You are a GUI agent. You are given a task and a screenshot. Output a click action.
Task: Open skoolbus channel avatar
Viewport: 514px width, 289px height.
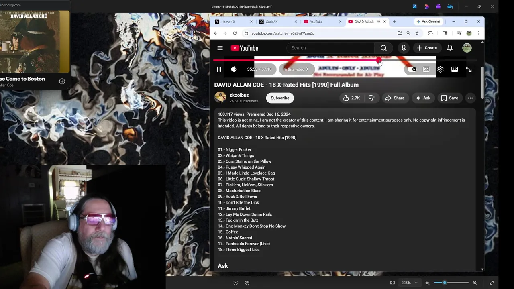220,98
